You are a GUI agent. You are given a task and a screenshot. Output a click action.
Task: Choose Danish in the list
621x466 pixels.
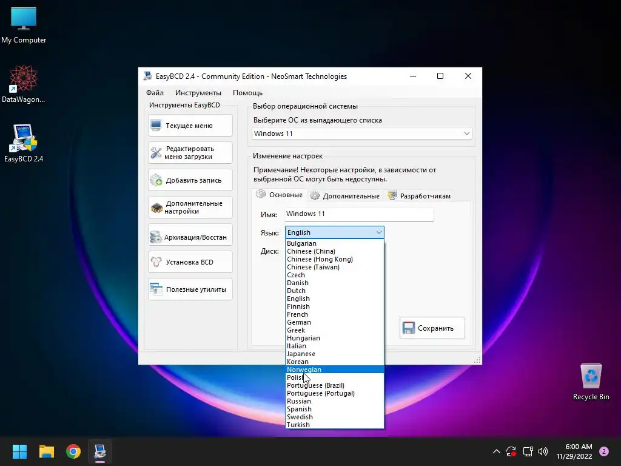[x=335, y=283]
